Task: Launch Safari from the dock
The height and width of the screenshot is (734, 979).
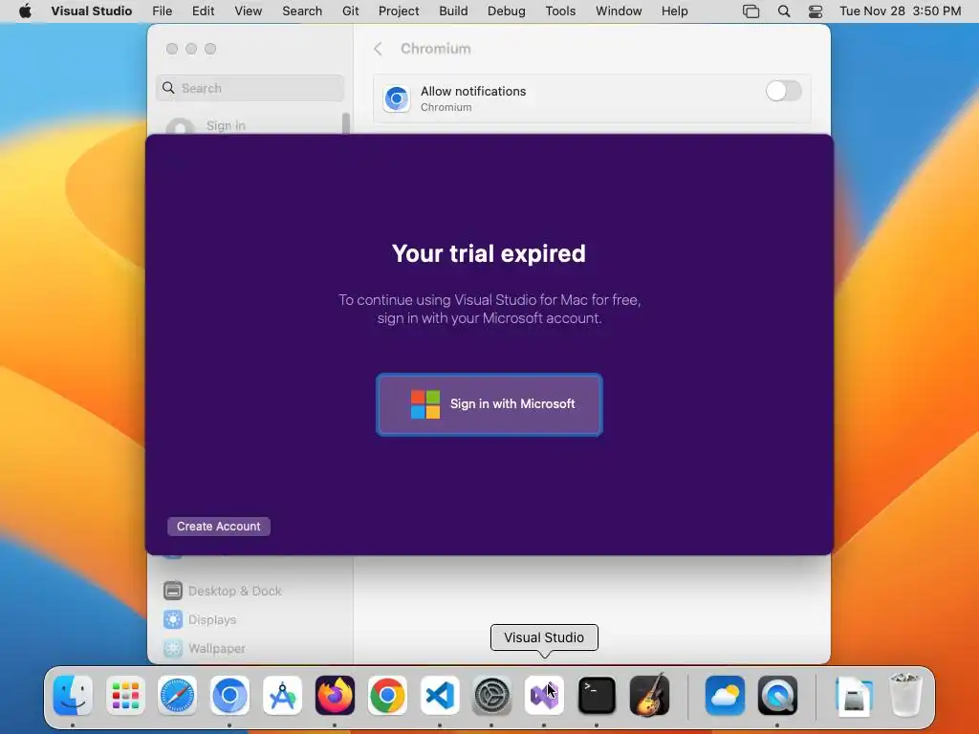Action: coord(177,696)
